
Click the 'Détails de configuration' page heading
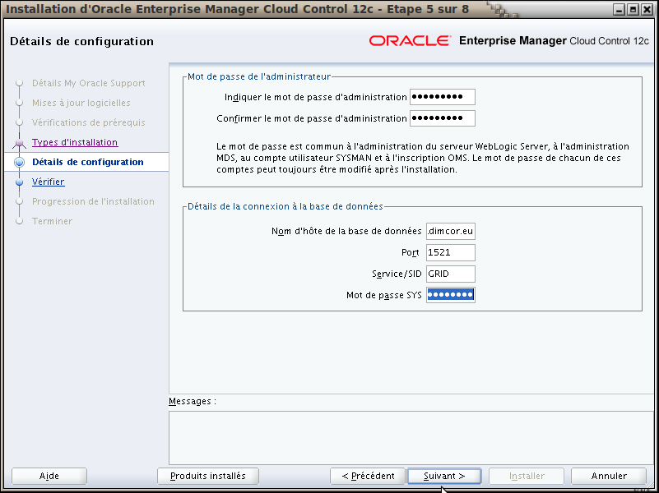[82, 41]
